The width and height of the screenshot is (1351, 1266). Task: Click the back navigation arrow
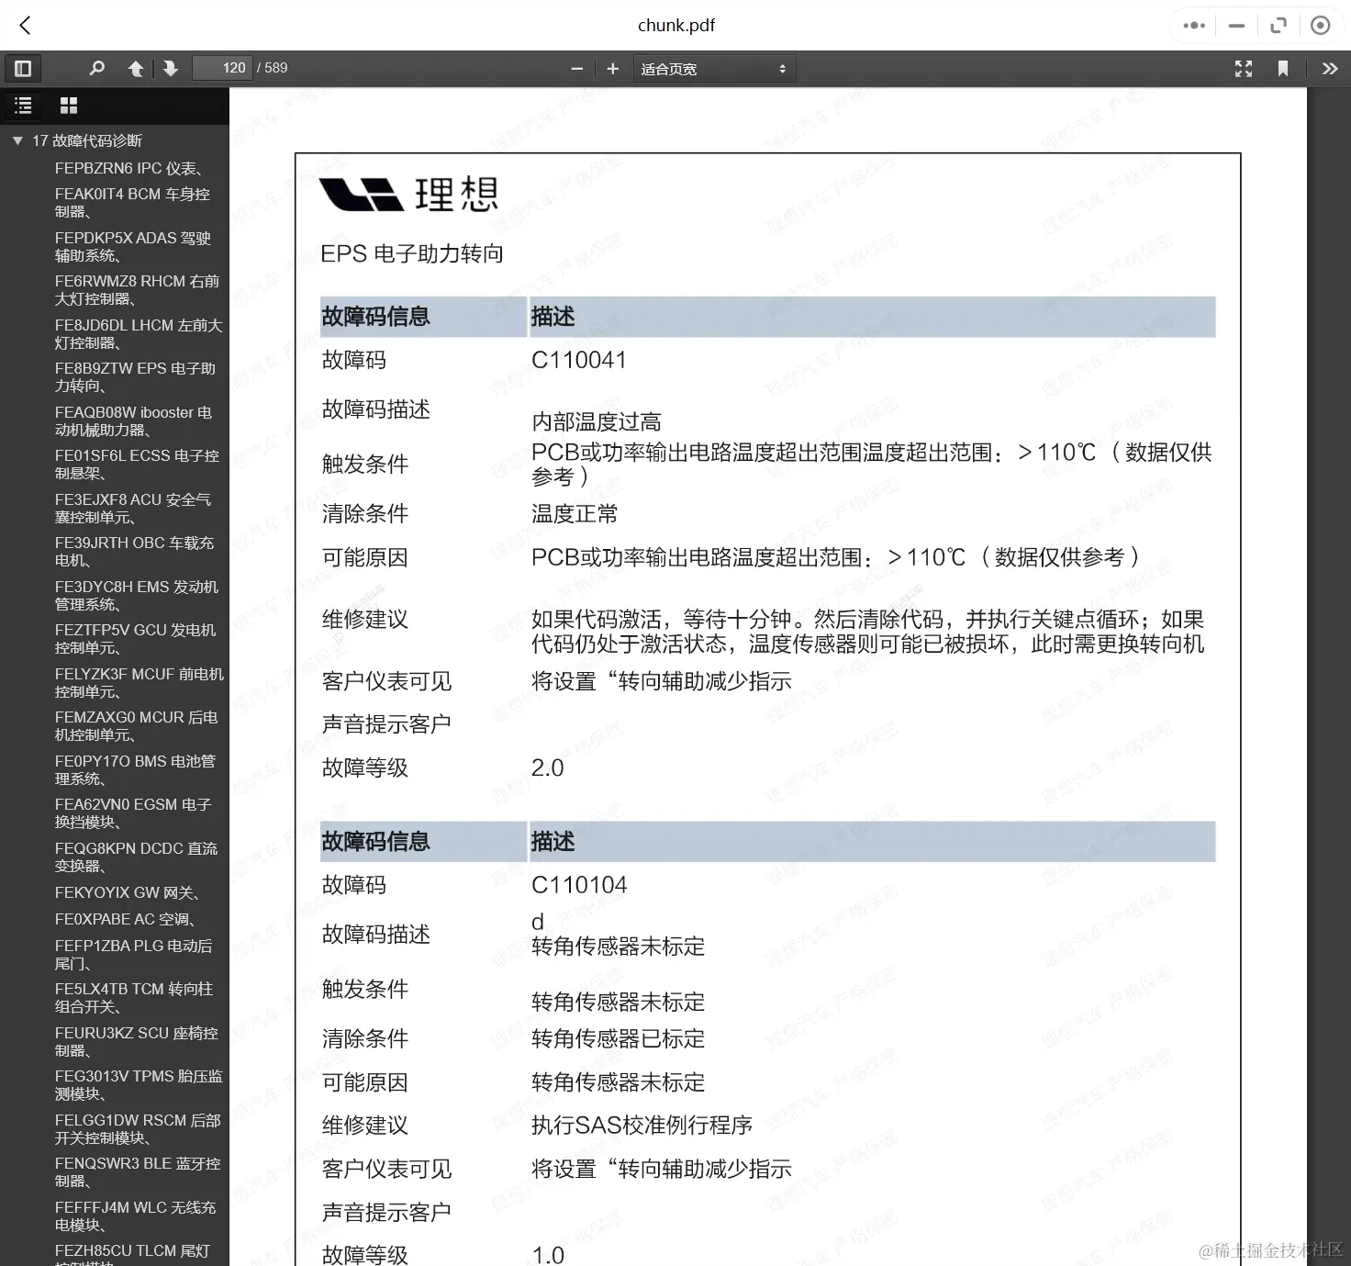click(x=25, y=26)
